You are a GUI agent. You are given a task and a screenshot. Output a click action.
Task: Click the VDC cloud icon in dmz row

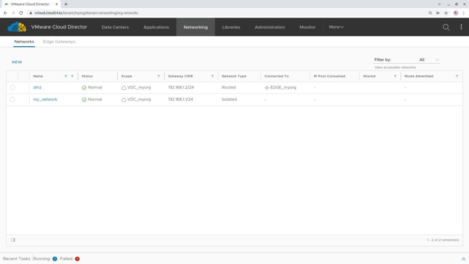coord(124,88)
